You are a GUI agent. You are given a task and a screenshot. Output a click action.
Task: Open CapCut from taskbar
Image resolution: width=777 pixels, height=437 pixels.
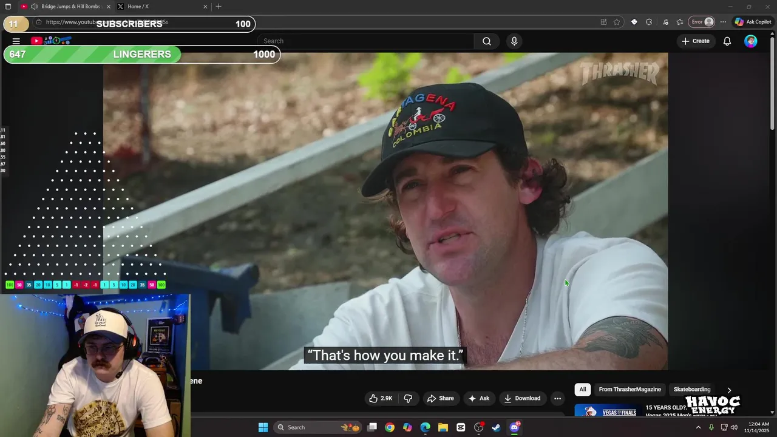pos(461,427)
